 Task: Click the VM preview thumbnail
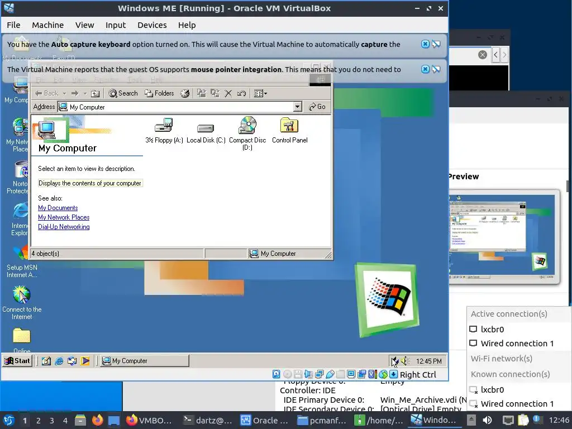(504, 237)
